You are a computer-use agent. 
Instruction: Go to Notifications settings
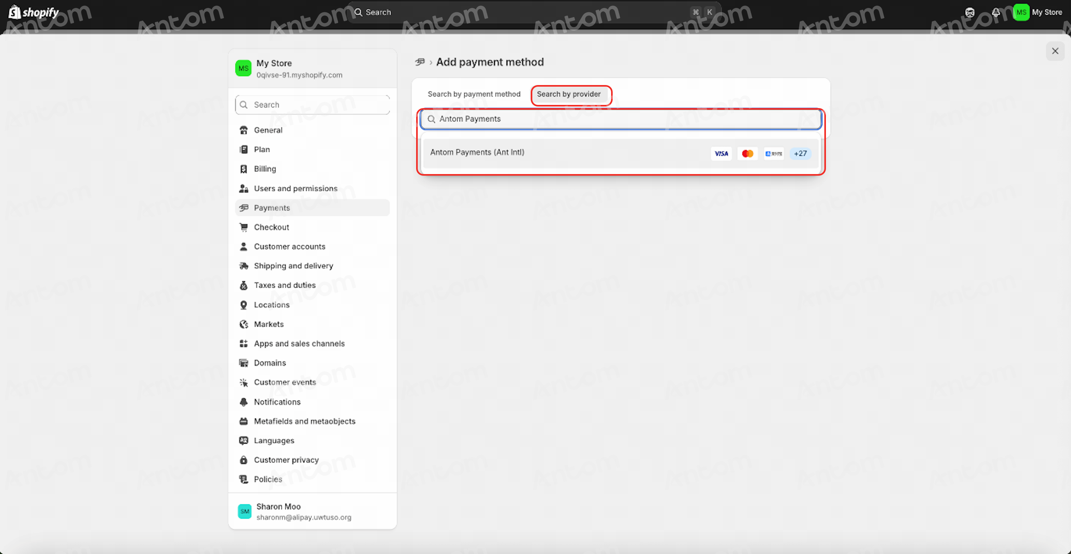(312, 401)
